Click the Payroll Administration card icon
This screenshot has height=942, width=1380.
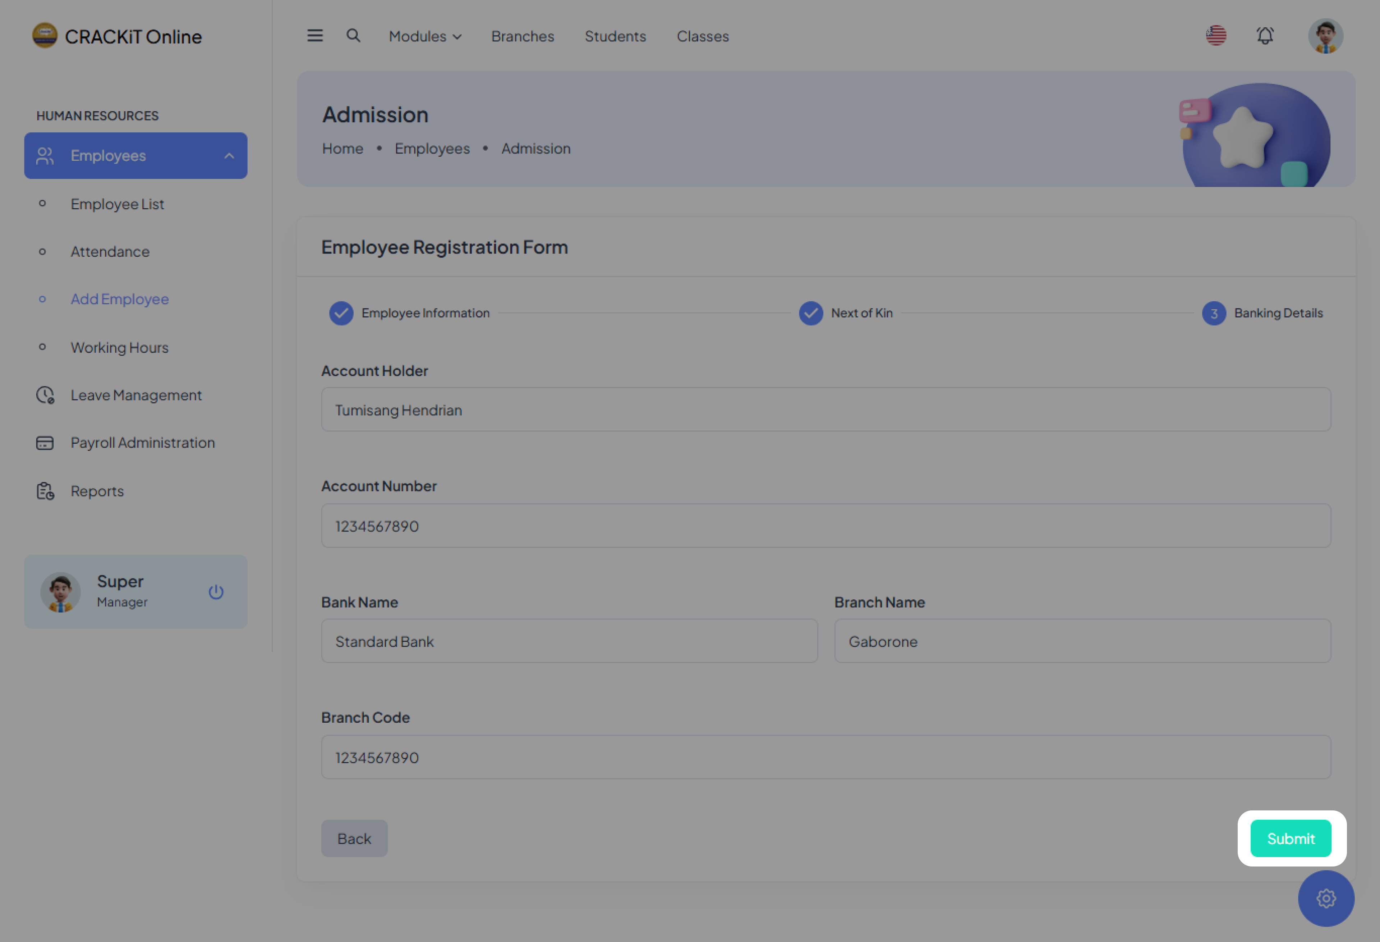[45, 443]
